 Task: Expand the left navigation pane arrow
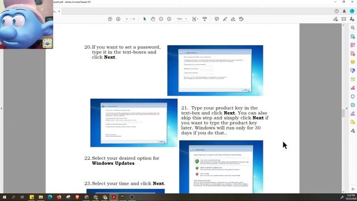coord(1,108)
